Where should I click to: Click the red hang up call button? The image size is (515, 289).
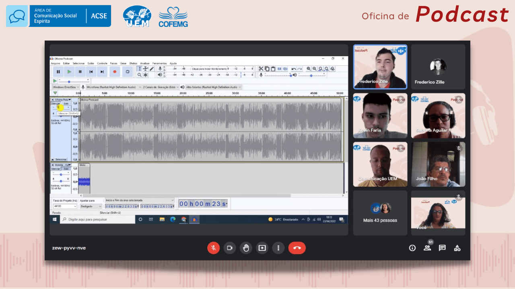[x=297, y=248]
